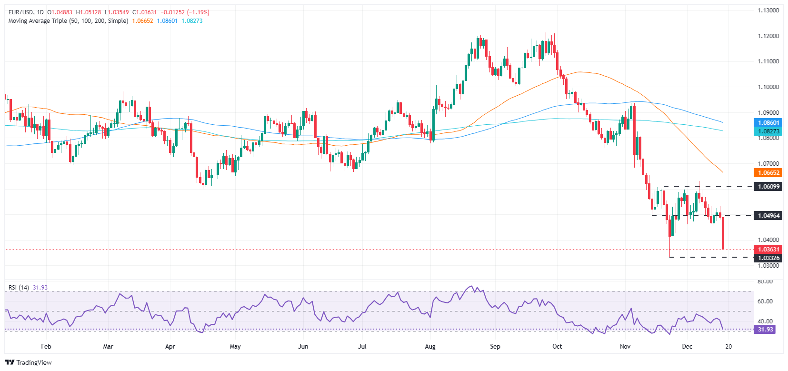Click the orange 1.06652 moving average label
788x371 pixels.
click(768, 173)
